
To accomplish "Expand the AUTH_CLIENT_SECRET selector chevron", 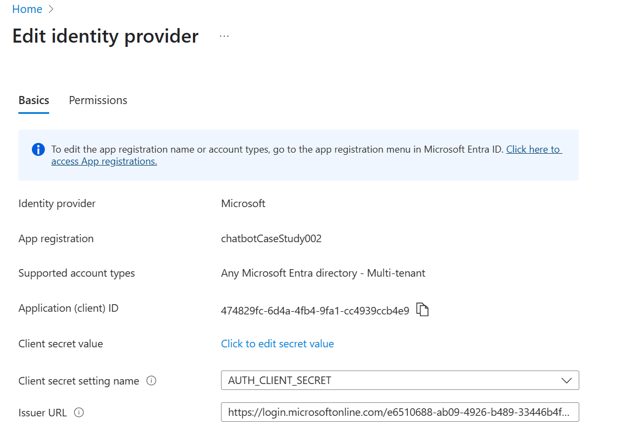I will pyautogui.click(x=566, y=380).
